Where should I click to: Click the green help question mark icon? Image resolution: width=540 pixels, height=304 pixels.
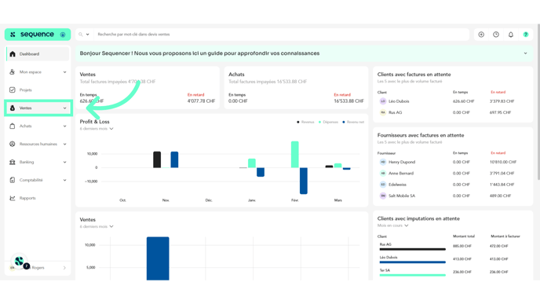click(x=526, y=35)
